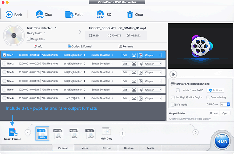Switch to the Device tab
Image resolution: width=234 pixels, height=154 pixels.
(107, 148)
